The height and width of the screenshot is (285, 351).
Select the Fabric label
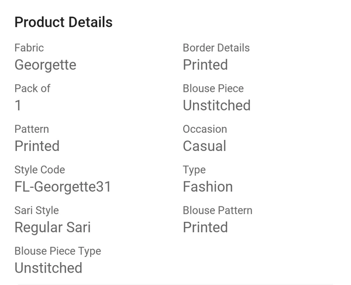pyautogui.click(x=29, y=47)
